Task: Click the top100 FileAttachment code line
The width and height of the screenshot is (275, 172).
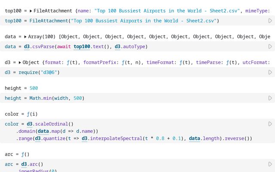Action: [112, 21]
